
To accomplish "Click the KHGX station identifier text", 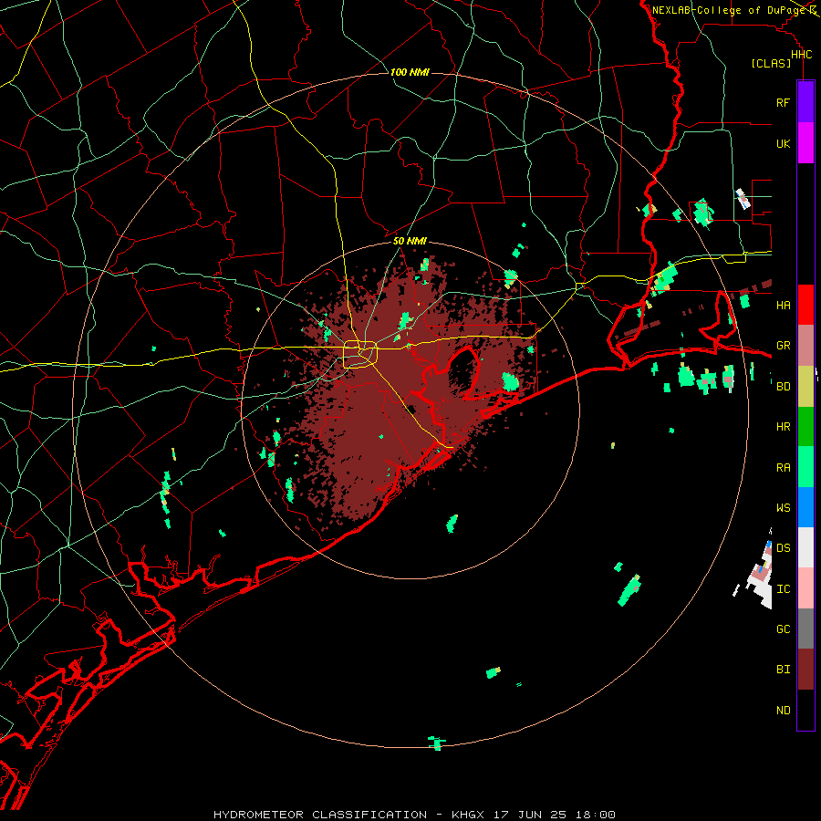I will [x=468, y=815].
